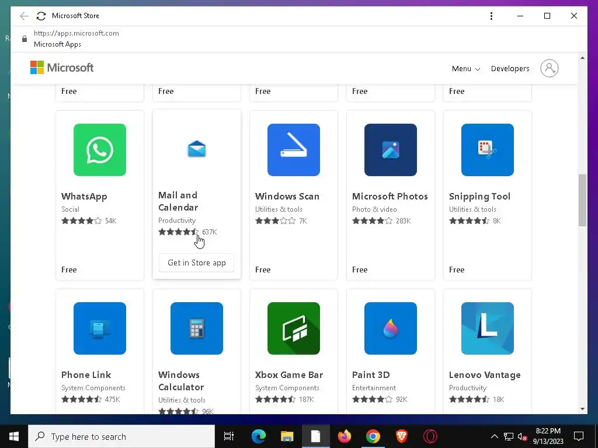The height and width of the screenshot is (448, 598).
Task: Open the Paint 3D title
Action: [371, 375]
